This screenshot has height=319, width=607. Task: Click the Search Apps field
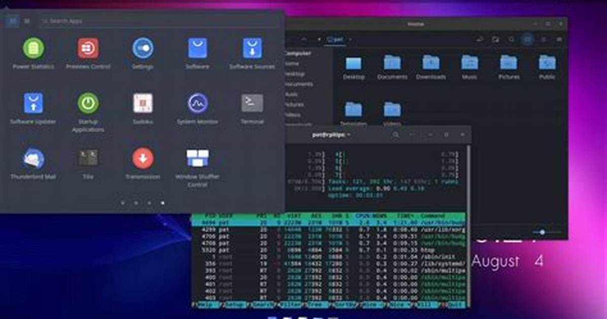159,21
